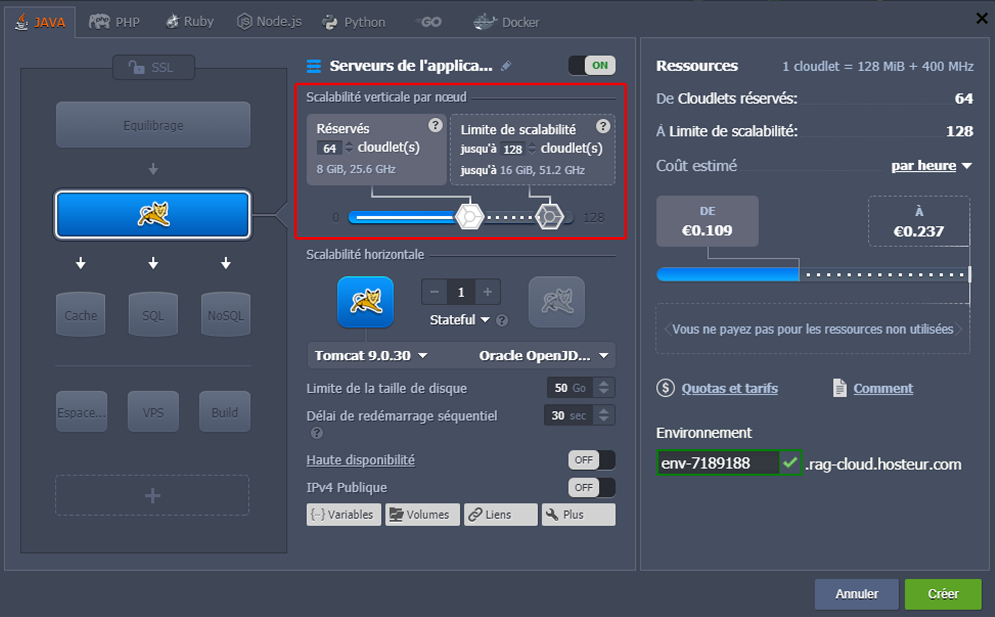Add the SQL database node
This screenshot has width=995, height=617.
click(x=153, y=315)
